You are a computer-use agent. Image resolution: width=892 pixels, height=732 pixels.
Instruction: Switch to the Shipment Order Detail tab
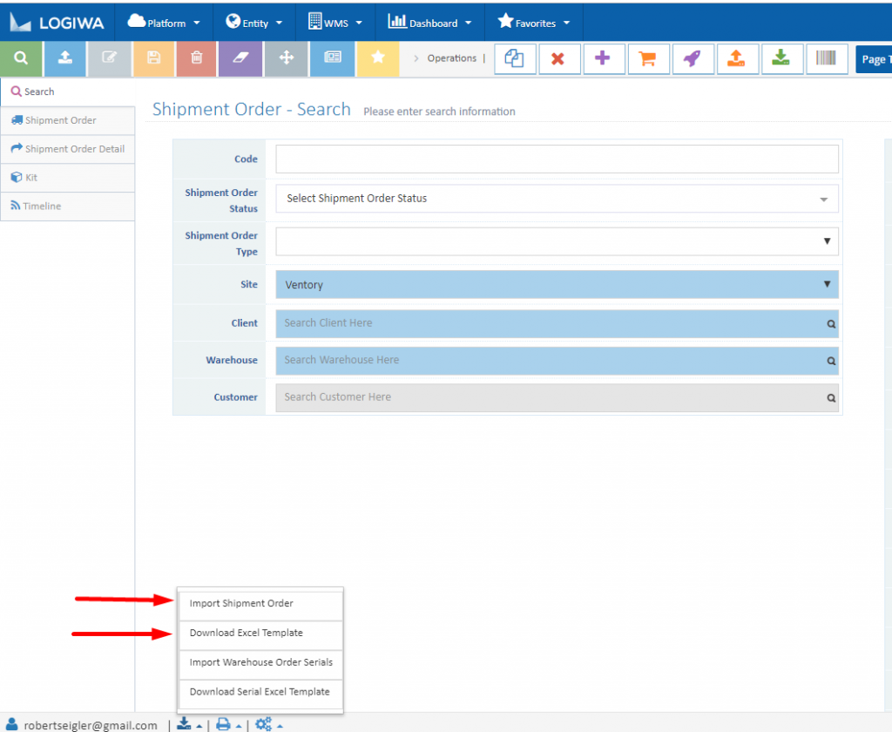coord(68,149)
